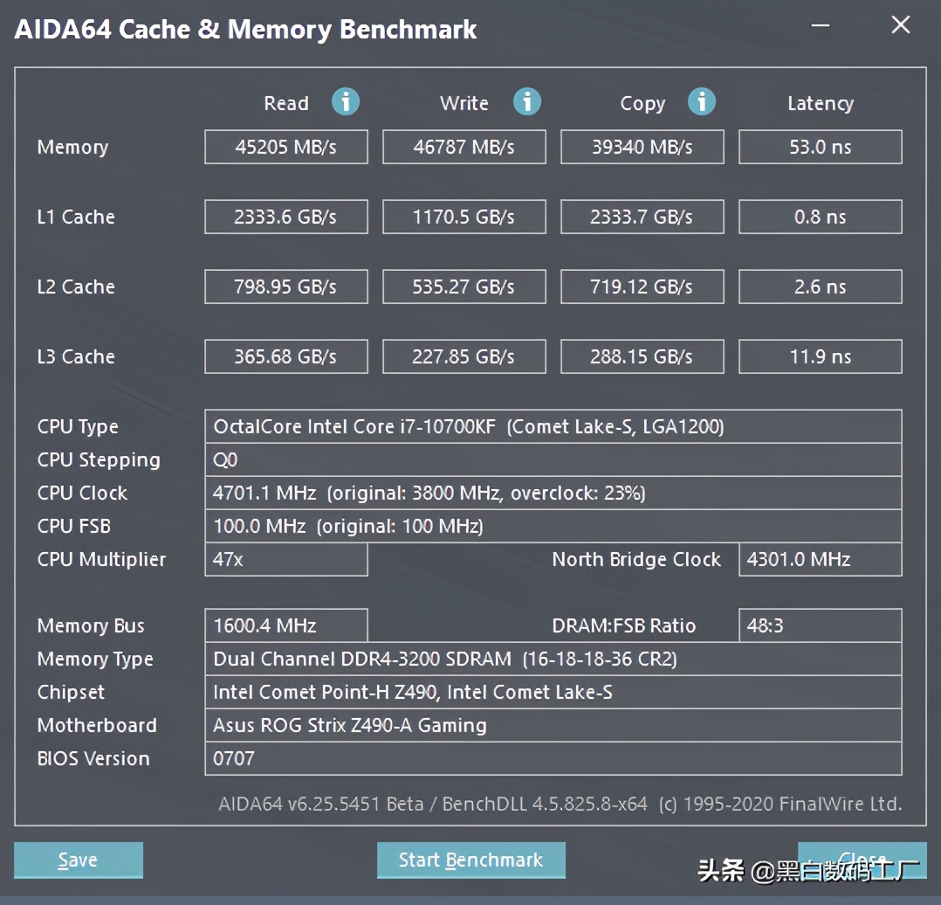The width and height of the screenshot is (941, 905).
Task: Click the Memory Type label
Action: (x=95, y=660)
